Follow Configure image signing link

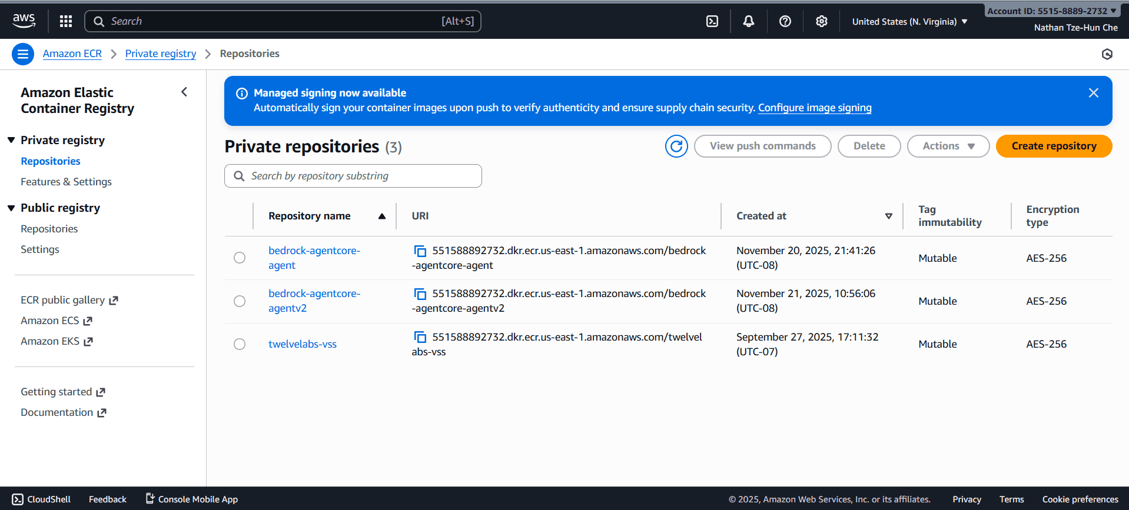815,108
